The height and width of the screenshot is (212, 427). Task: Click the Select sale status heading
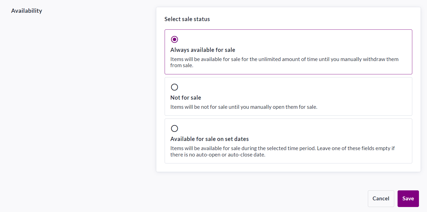(x=187, y=19)
